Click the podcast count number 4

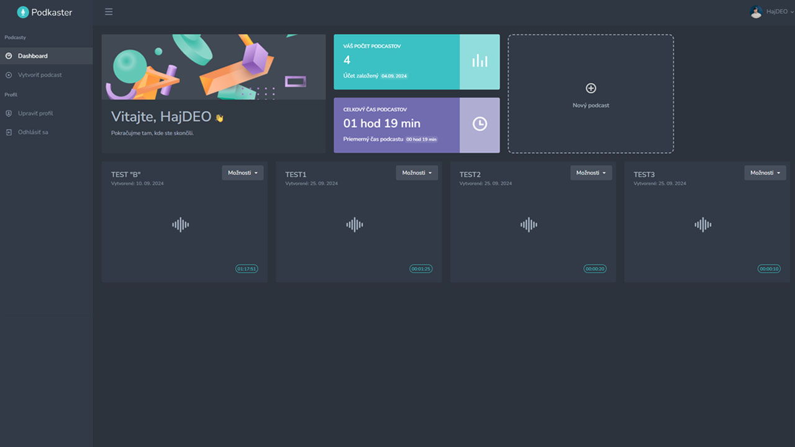point(347,60)
